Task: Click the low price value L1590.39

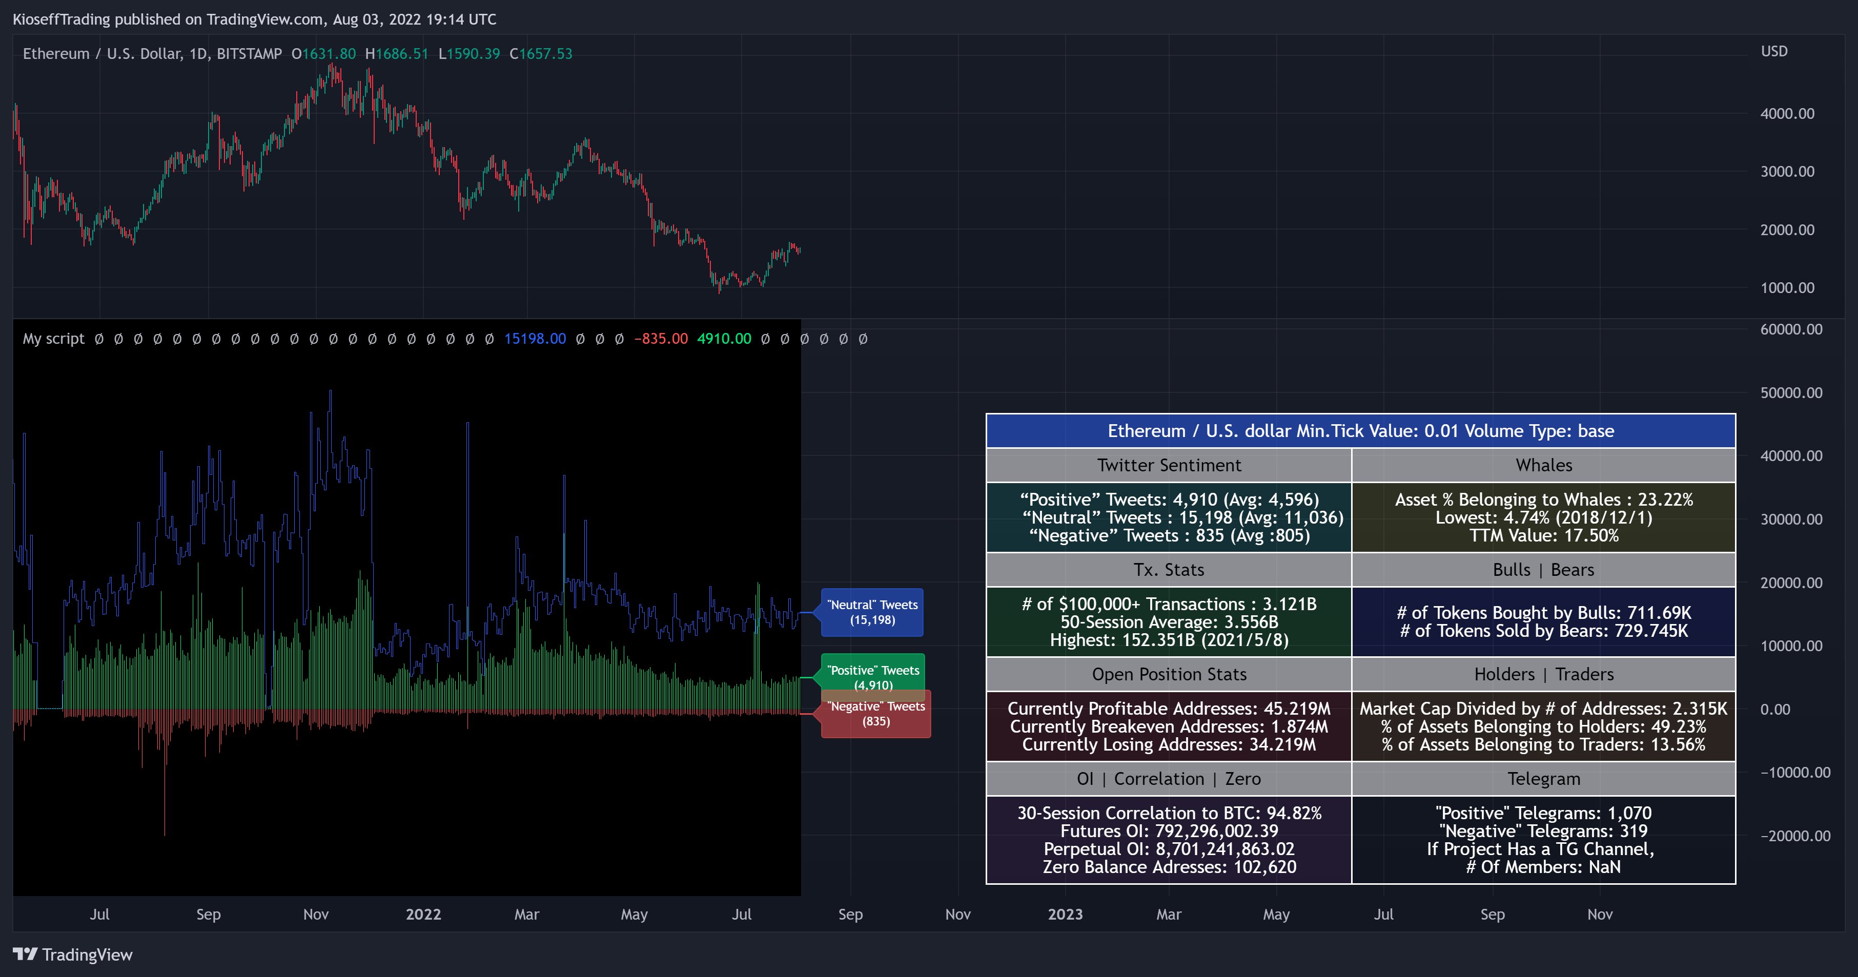Action: point(469,53)
